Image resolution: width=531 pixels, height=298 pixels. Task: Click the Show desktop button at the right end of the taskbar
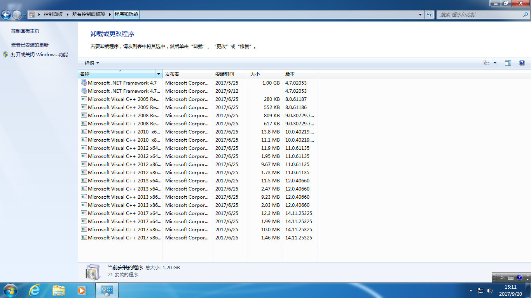point(528,290)
